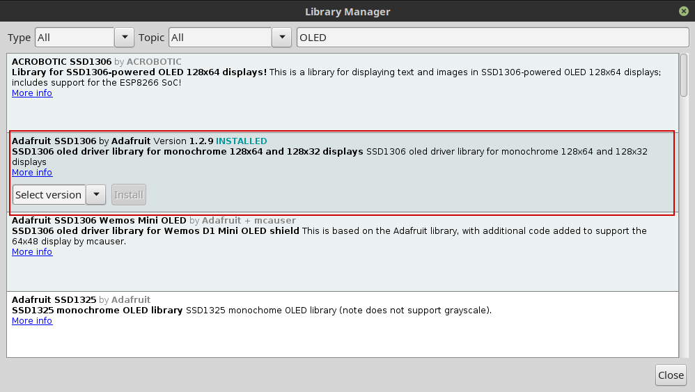Click the greyed Install button
695x392 pixels.
pyautogui.click(x=129, y=194)
